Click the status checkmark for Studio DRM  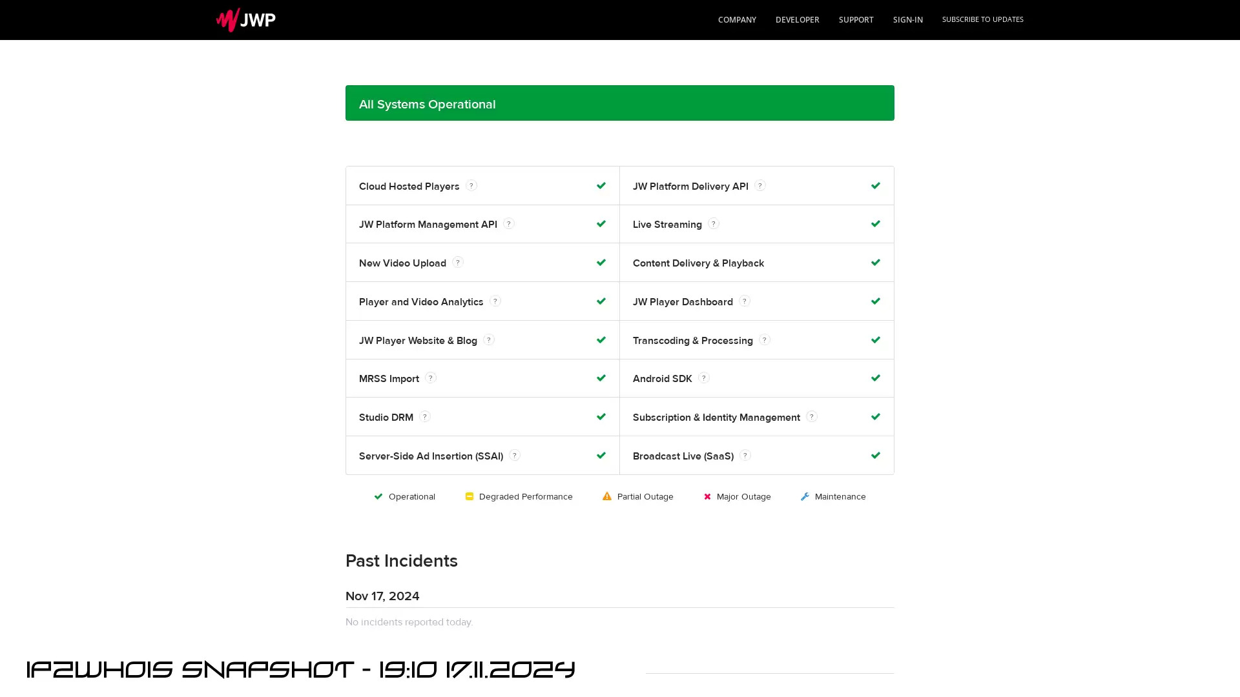pyautogui.click(x=601, y=417)
